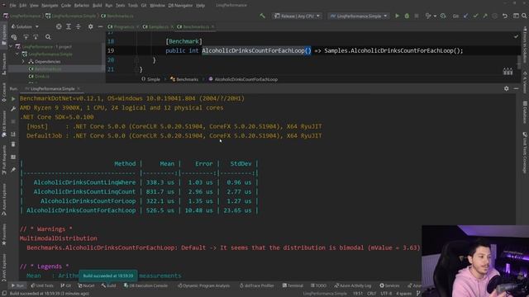Image resolution: width=529 pixels, height=297 pixels.
Task: Click the Stop button in main toolbar
Action: tap(417, 16)
